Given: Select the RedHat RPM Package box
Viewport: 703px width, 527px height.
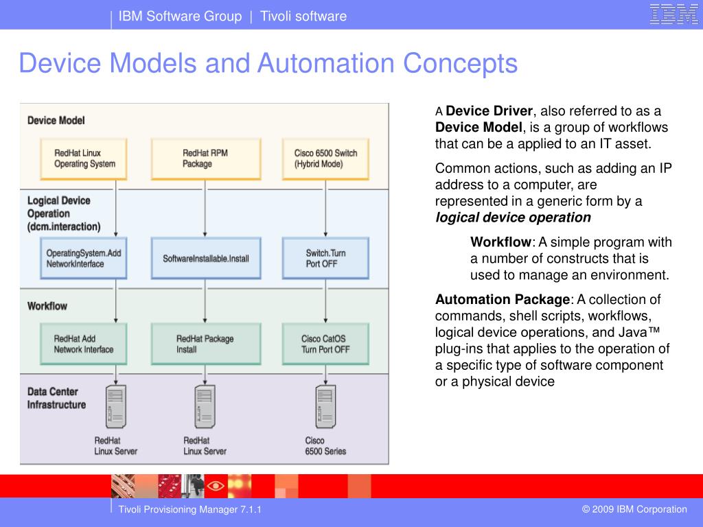Looking at the screenshot, I should [206, 159].
